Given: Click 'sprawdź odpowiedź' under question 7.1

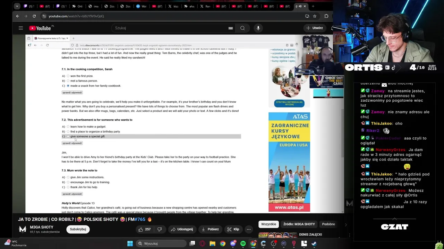Looking at the screenshot, I should tap(72, 93).
